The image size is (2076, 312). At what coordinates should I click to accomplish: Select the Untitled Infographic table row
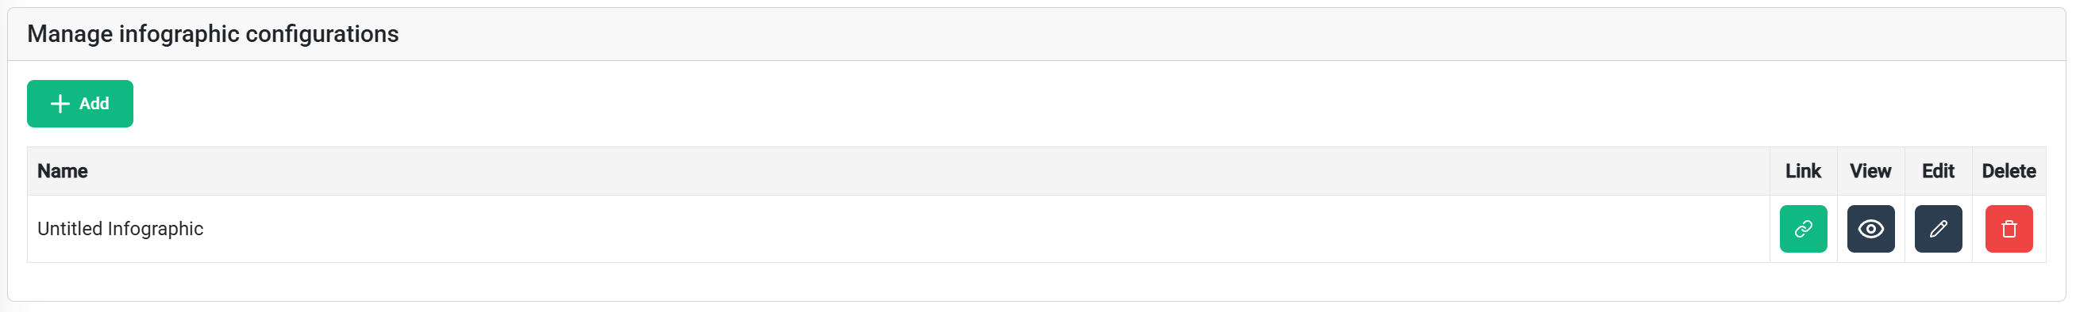click(1036, 229)
